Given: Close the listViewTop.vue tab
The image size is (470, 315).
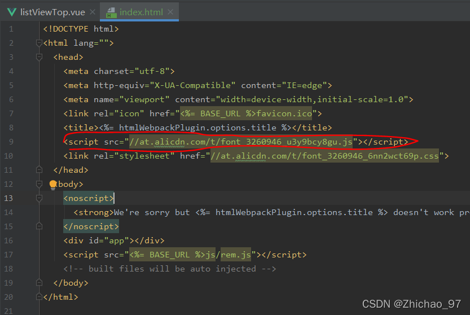Looking at the screenshot, I should tap(93, 12).
